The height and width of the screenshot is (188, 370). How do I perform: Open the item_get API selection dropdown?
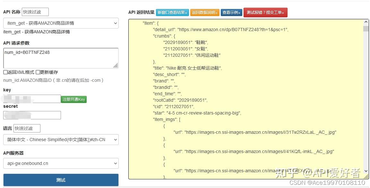click(60, 23)
